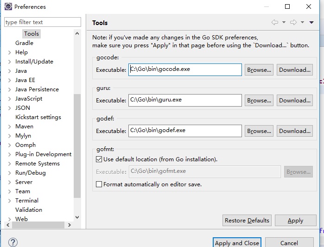
Task: Expand the Maven preferences node
Action: [10, 127]
